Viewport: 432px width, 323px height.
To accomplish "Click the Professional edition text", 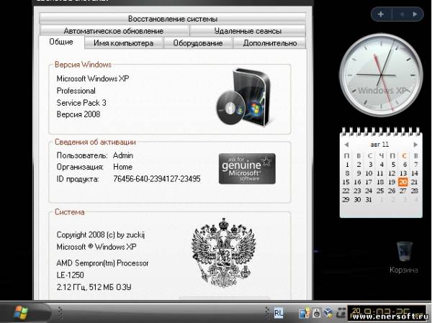I will [x=76, y=91].
